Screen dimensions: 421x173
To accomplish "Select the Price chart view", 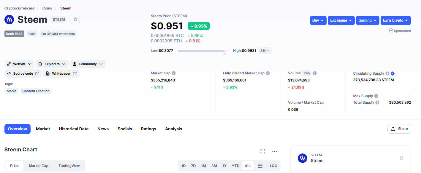I will point(14,166).
